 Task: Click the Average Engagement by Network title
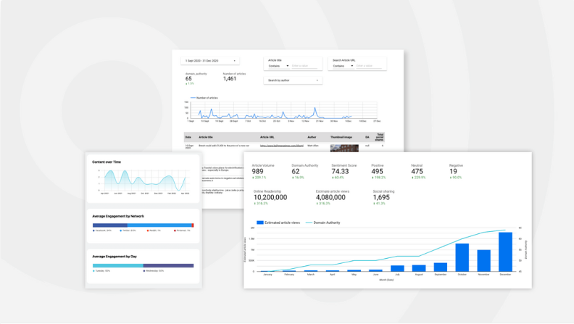coord(118,217)
